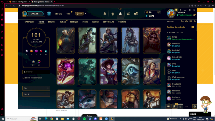This screenshot has height=121, width=215.
Task: Open the Loot hammer icon
Action: (x=128, y=14)
